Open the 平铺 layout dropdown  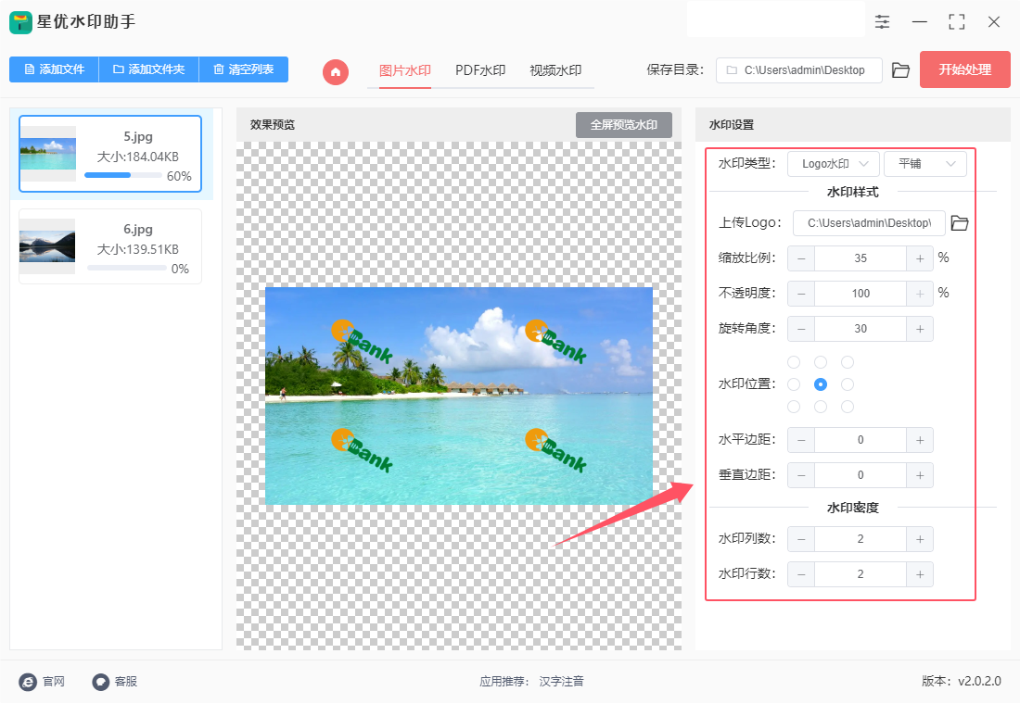(x=925, y=164)
